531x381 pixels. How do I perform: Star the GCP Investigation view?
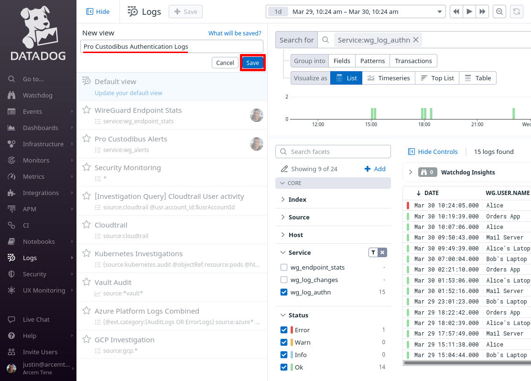87,339
